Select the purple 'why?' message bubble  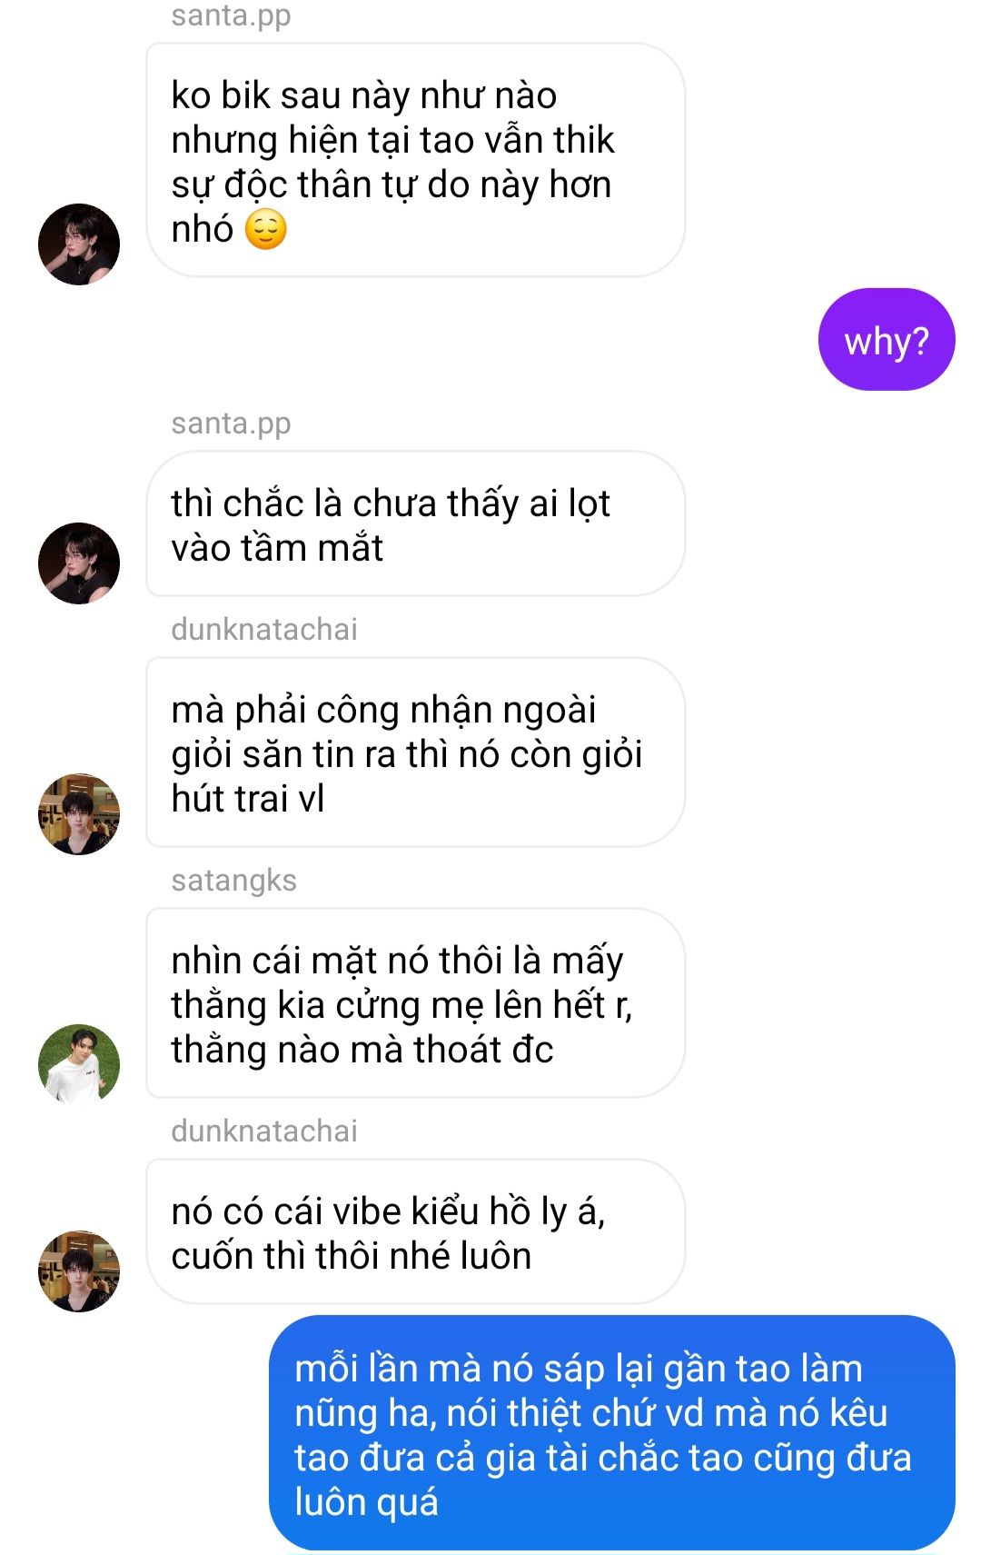pos(887,340)
